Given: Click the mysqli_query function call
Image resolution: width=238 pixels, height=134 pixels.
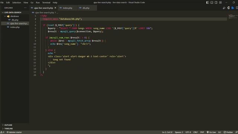Looking at the screenshot, I should (68, 31).
